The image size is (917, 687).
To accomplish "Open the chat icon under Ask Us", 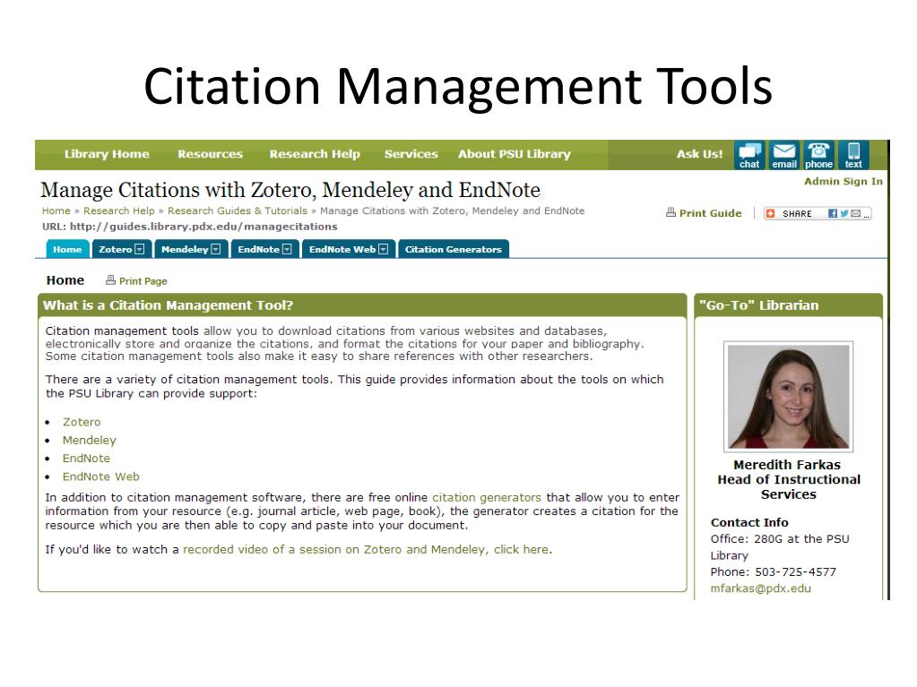I will point(749,155).
